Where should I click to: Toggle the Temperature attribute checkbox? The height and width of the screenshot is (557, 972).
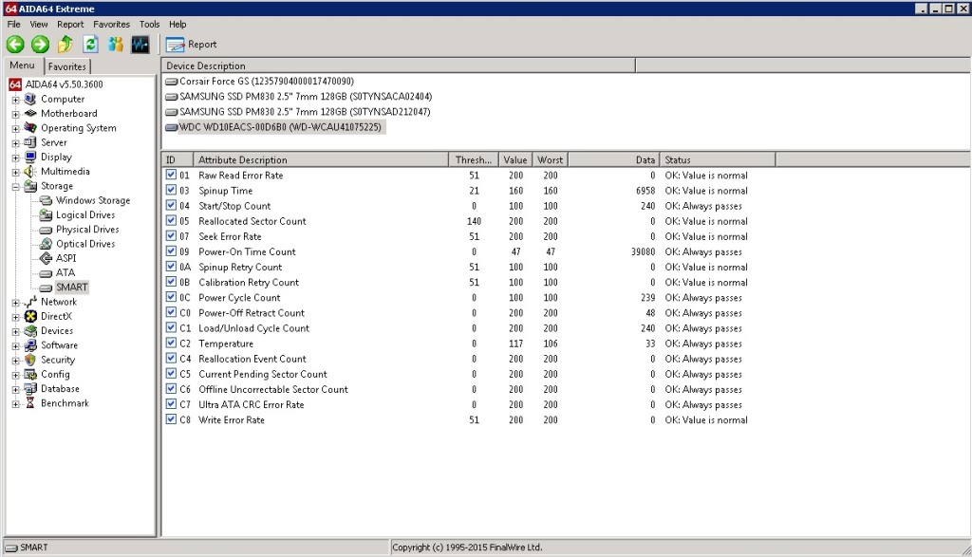pyautogui.click(x=171, y=343)
